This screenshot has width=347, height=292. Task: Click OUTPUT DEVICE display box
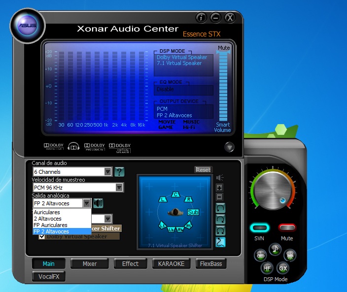click(x=183, y=112)
